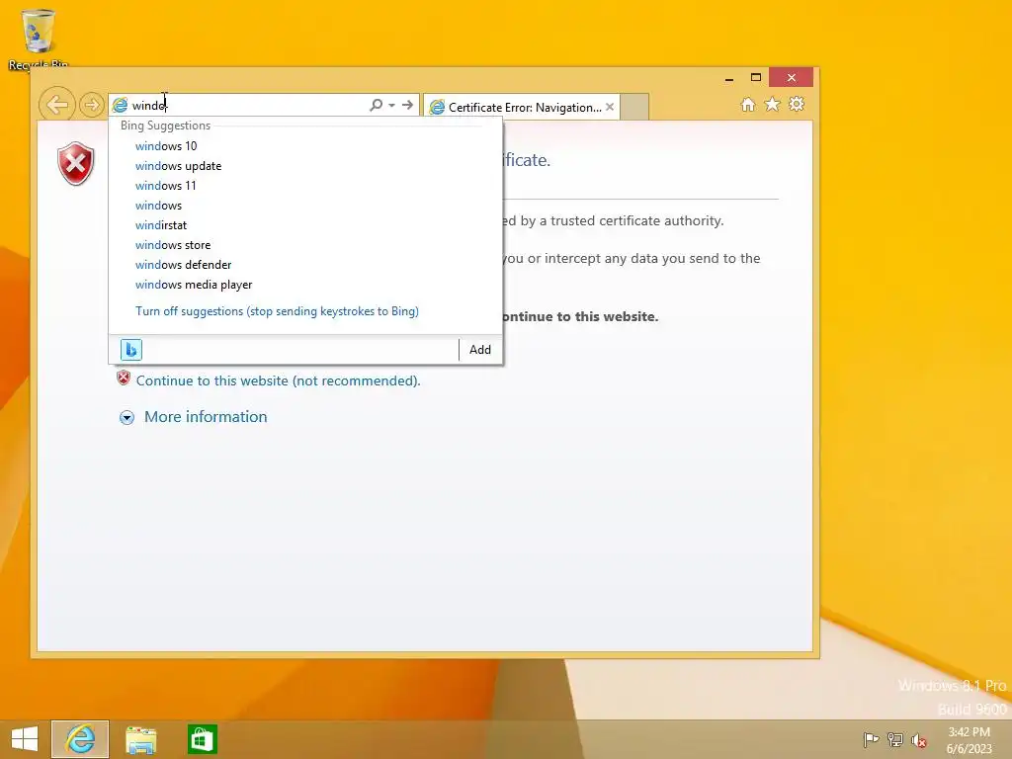Open the address bar autocomplete dropdown arrow

coord(391,105)
